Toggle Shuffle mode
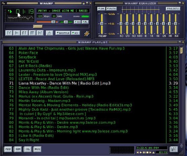Screen dimensions: 187x156 63,33
